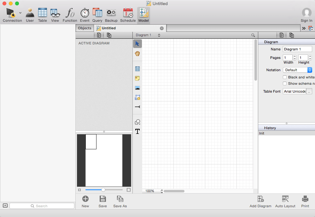Screen dimensions: 315x217
Task: Enable the Black and white checkbox
Action: click(285, 77)
